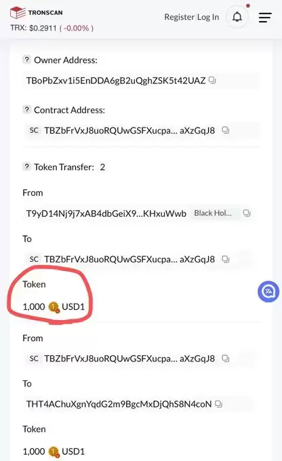Open the floating translate chat button

tap(268, 292)
